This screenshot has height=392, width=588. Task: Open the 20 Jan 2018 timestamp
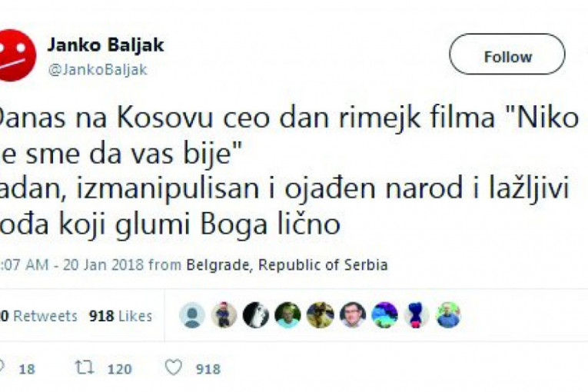click(x=103, y=265)
